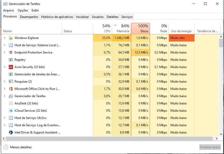Click the Registry process icon
Viewport: 224px width, 154px height.
coord(11,60)
